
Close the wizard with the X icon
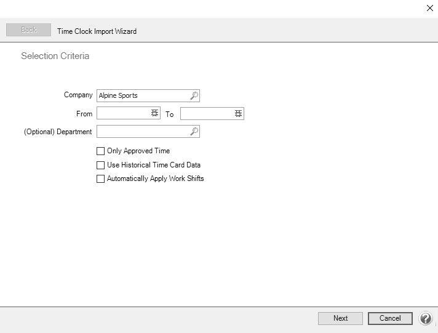429,8
